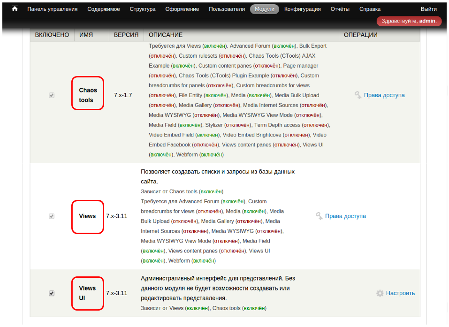Open Отчёты menu item
Screen dimensions: 449x327
340,9
